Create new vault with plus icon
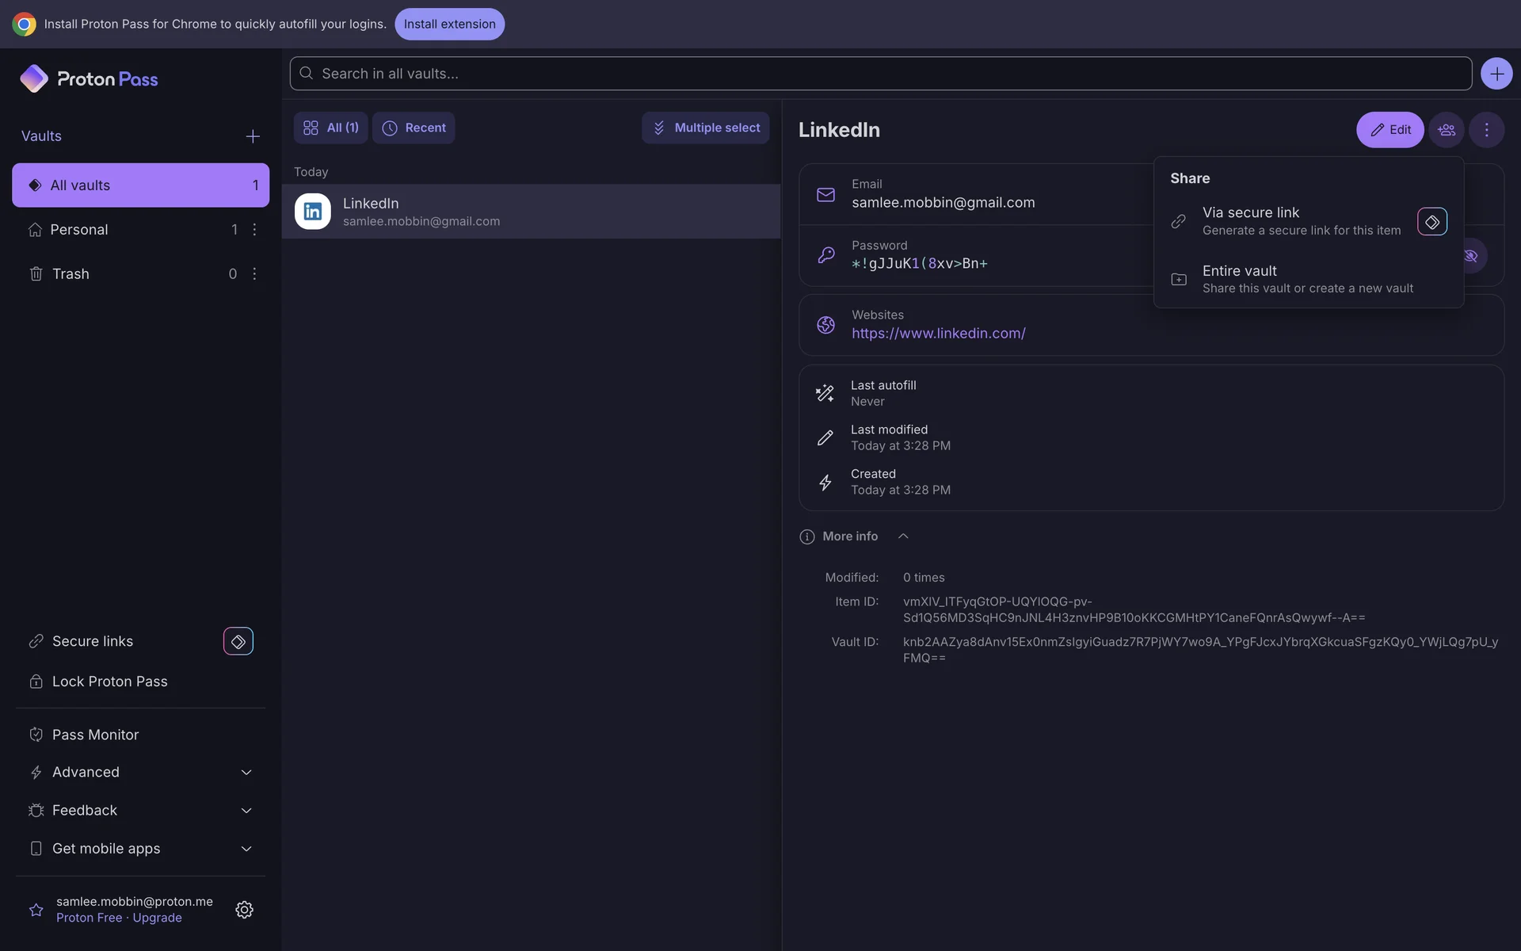The height and width of the screenshot is (951, 1521). (x=253, y=136)
